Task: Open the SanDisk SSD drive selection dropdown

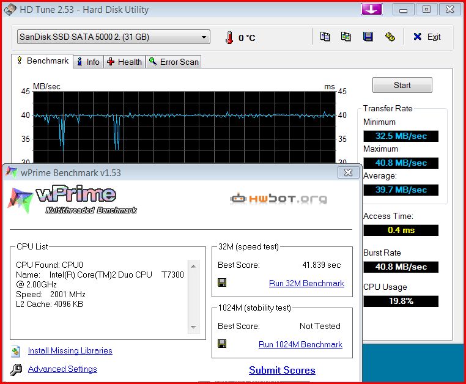Action: tap(114, 37)
